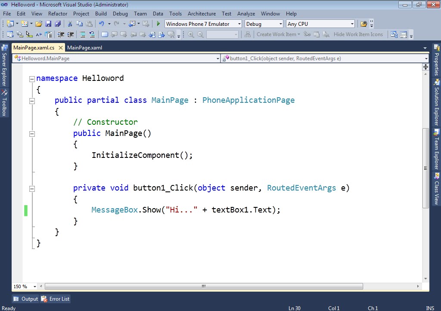
Task: Click the Display Word Completion icon
Action: coord(39,34)
